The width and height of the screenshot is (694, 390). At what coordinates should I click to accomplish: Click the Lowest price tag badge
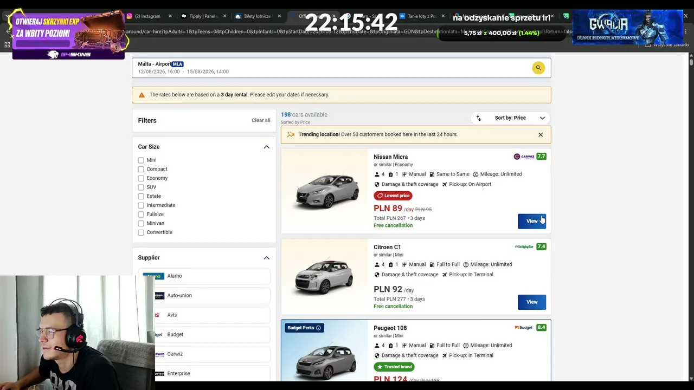point(393,196)
